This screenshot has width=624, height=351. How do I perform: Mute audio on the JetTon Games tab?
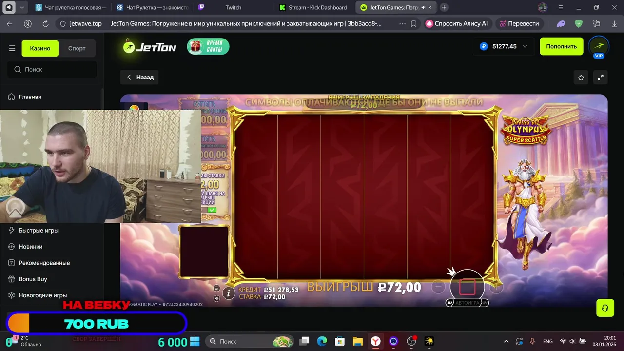423,7
